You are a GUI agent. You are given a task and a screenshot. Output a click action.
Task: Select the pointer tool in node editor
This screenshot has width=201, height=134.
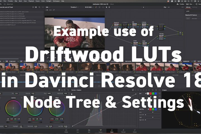(x=106, y=7)
